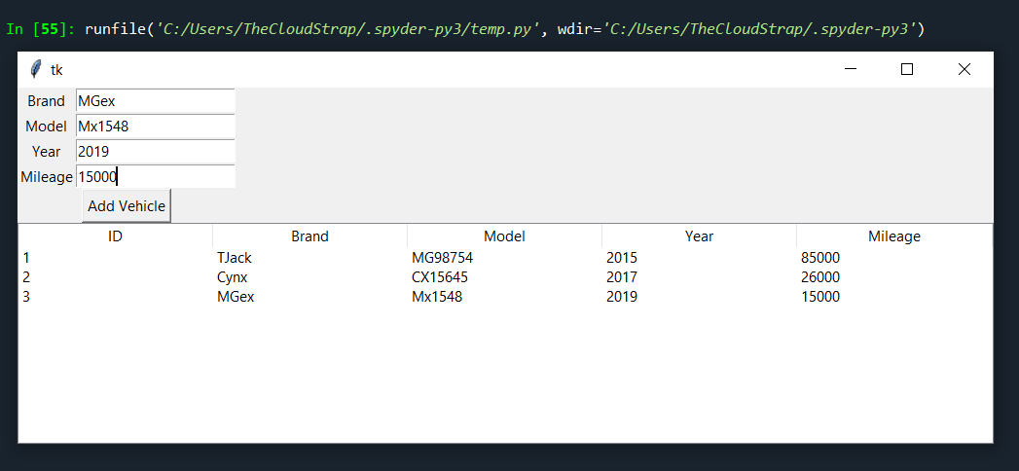Click the Brand column heading in table
1019x471 pixels.
pyautogui.click(x=310, y=236)
